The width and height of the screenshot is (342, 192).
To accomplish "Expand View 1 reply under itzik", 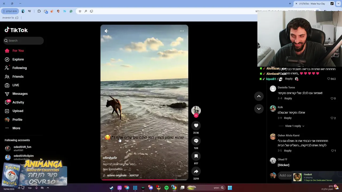I will [x=294, y=126].
